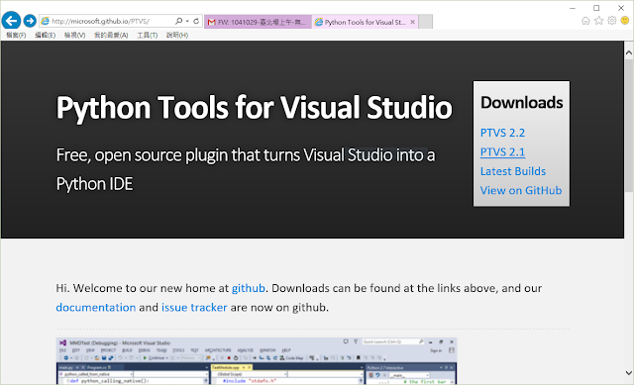
Task: Switch to the Gmail FW: 1041029 tab
Action: [x=258, y=22]
